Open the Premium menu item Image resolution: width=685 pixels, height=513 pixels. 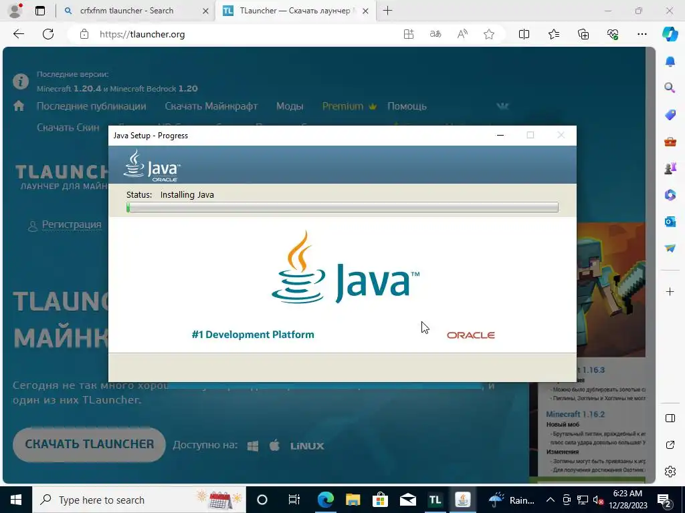[x=349, y=106]
